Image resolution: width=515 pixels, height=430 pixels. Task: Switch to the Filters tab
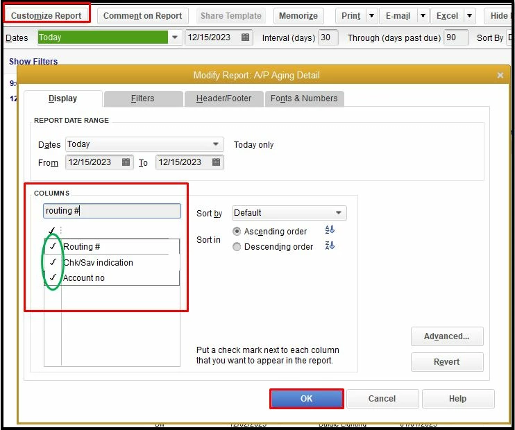tap(143, 98)
